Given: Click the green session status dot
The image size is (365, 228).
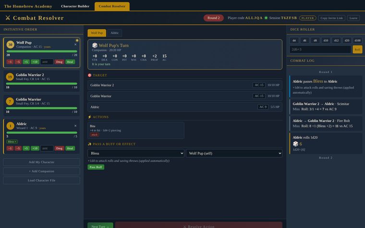Looking at the screenshot, I should [266, 18].
